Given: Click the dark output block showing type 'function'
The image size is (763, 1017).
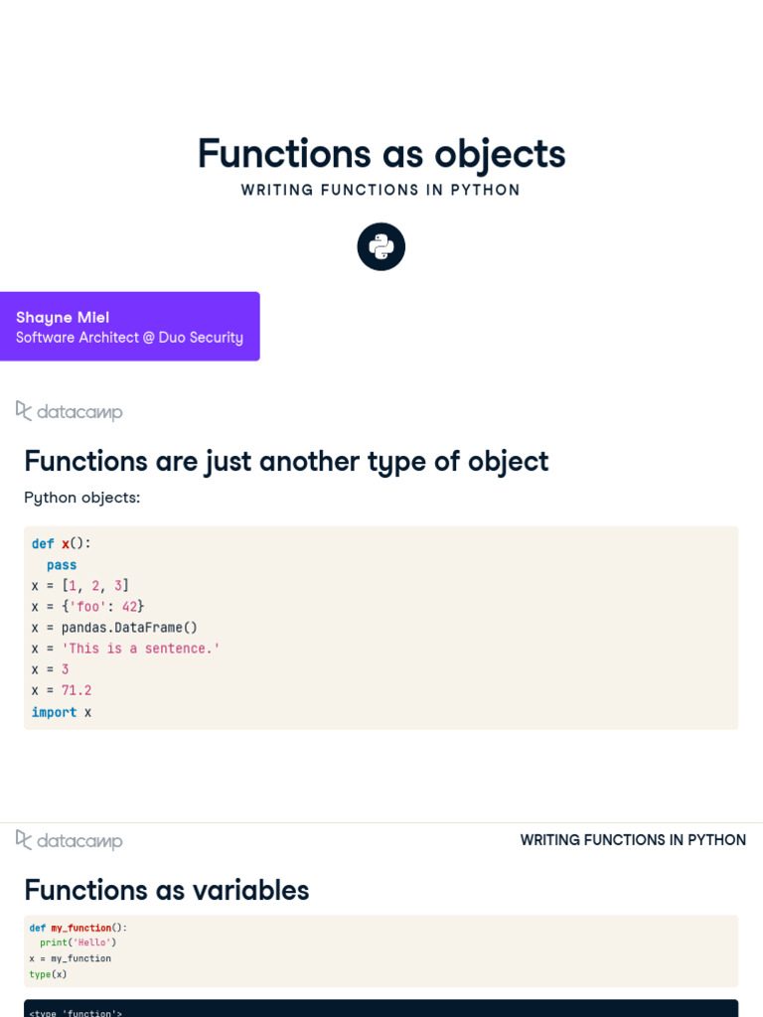Looking at the screenshot, I should pyautogui.click(x=381, y=1009).
